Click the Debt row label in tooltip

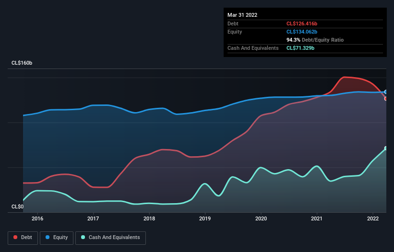233,23
